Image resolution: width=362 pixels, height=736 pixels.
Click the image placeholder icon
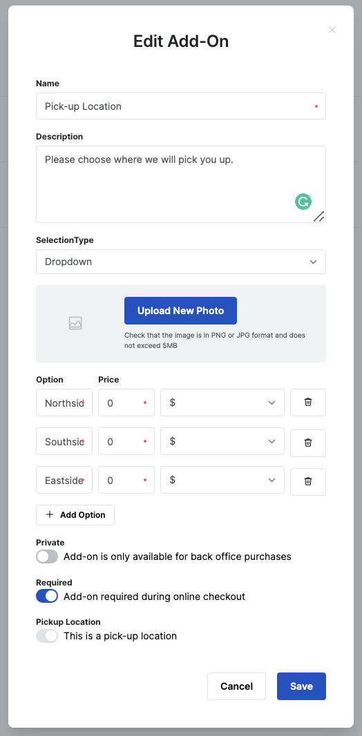(x=75, y=323)
